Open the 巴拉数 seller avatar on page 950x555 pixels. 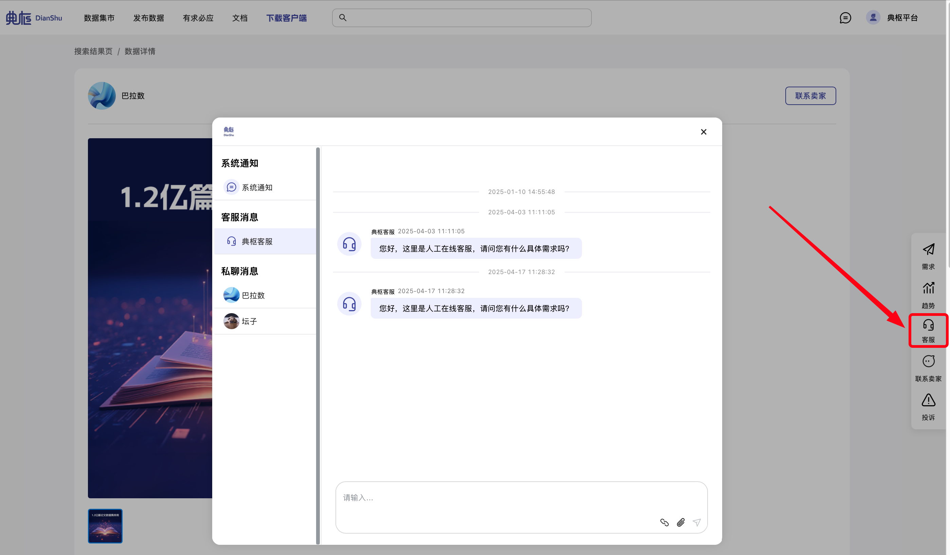click(x=102, y=96)
